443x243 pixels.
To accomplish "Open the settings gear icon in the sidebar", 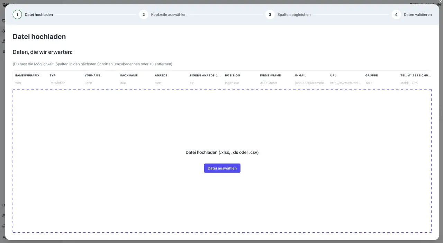I will coord(3,215).
